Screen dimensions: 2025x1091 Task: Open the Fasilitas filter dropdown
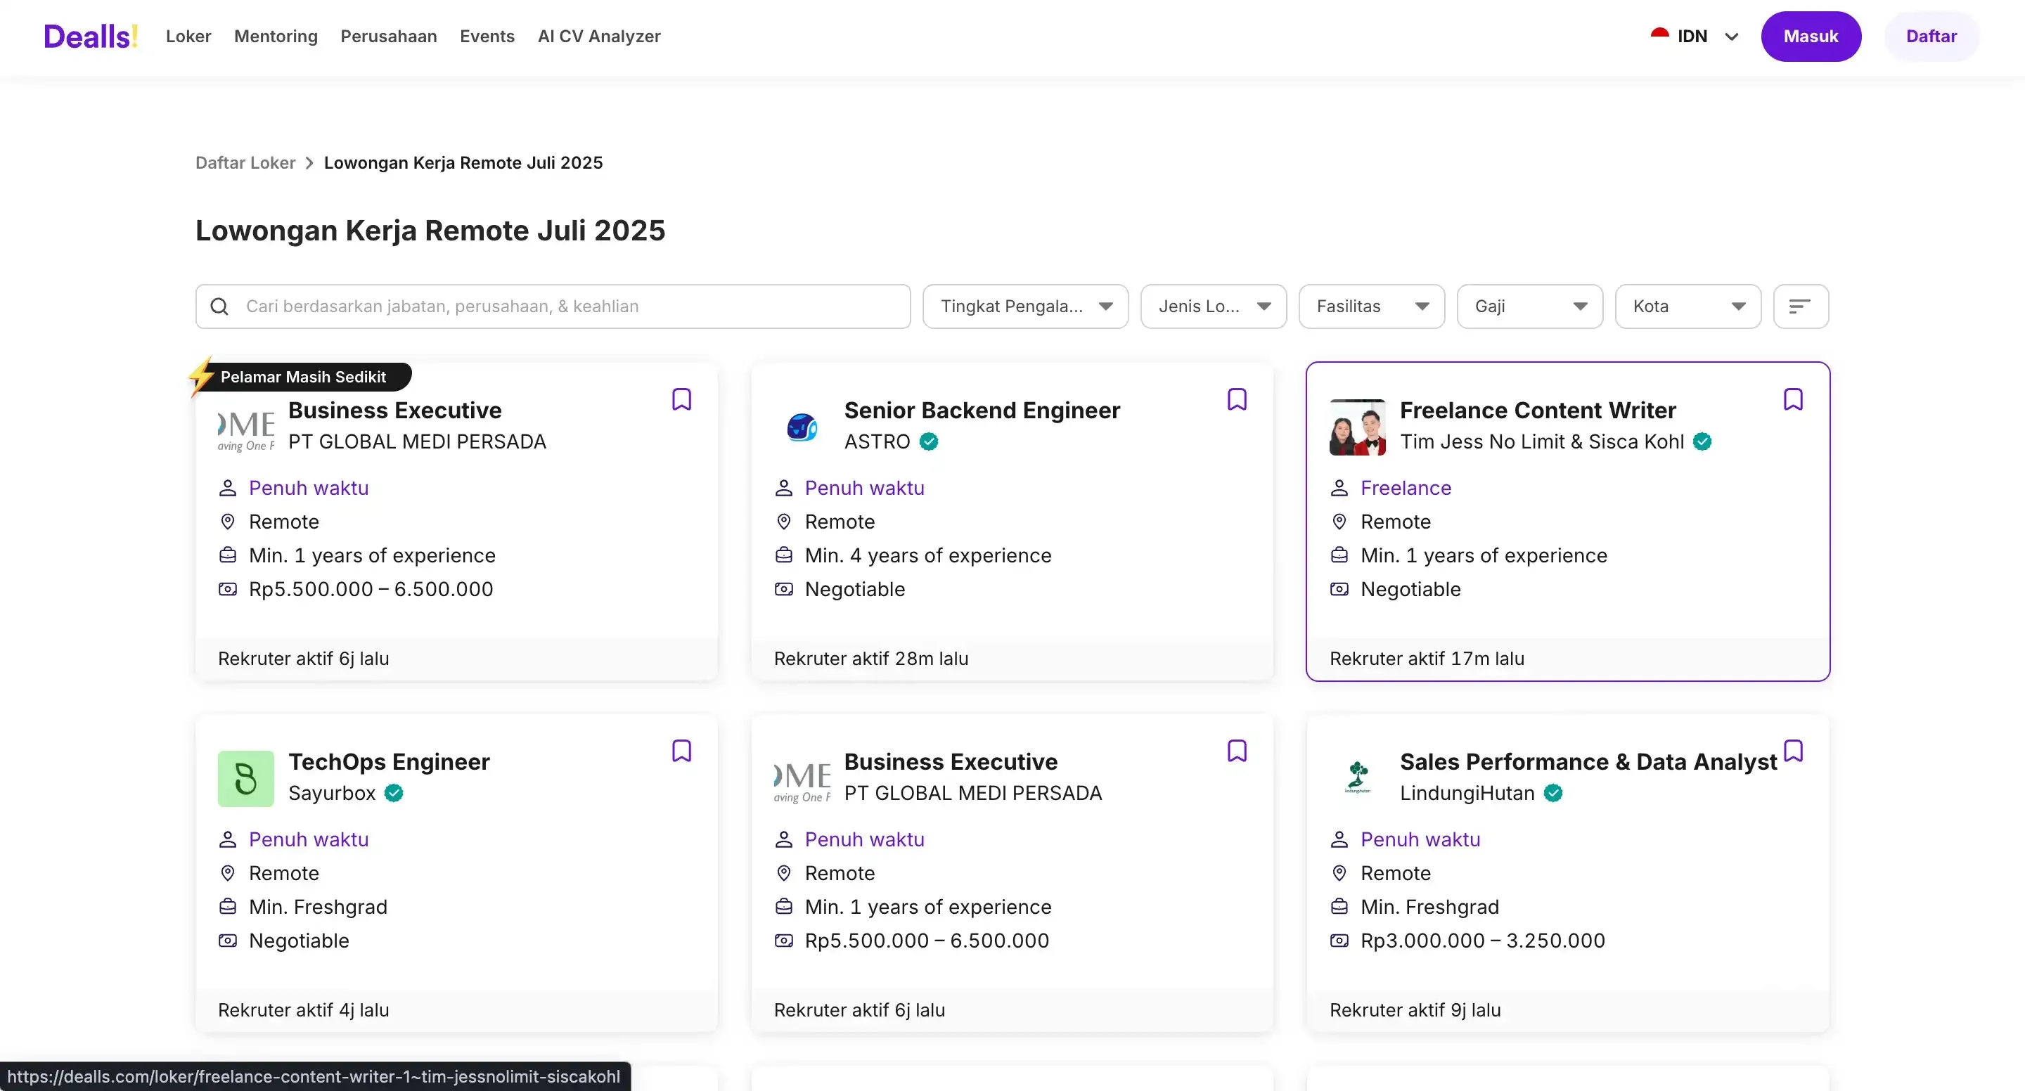point(1371,306)
